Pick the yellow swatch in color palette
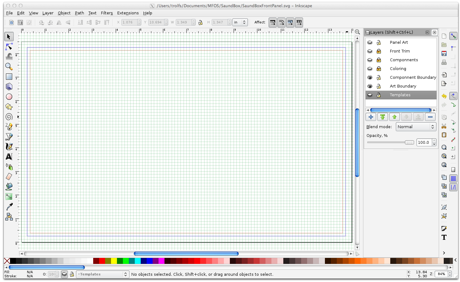This screenshot has width=460, height=282. click(x=114, y=261)
